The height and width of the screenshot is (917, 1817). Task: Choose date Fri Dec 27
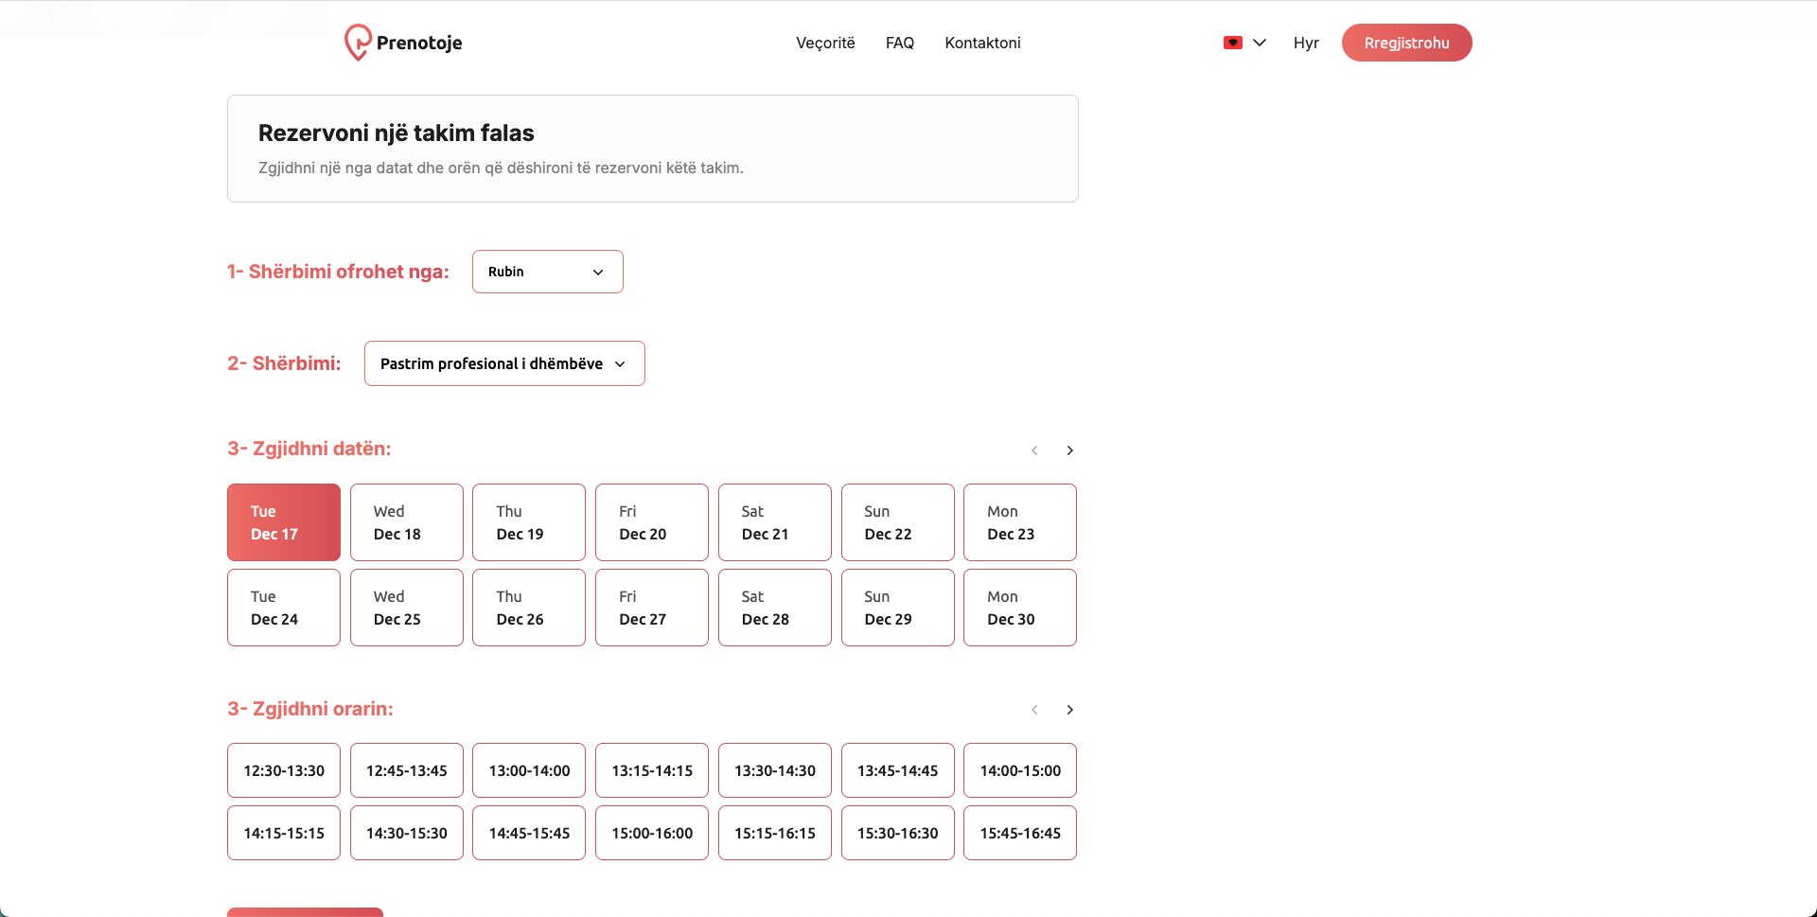pos(652,608)
